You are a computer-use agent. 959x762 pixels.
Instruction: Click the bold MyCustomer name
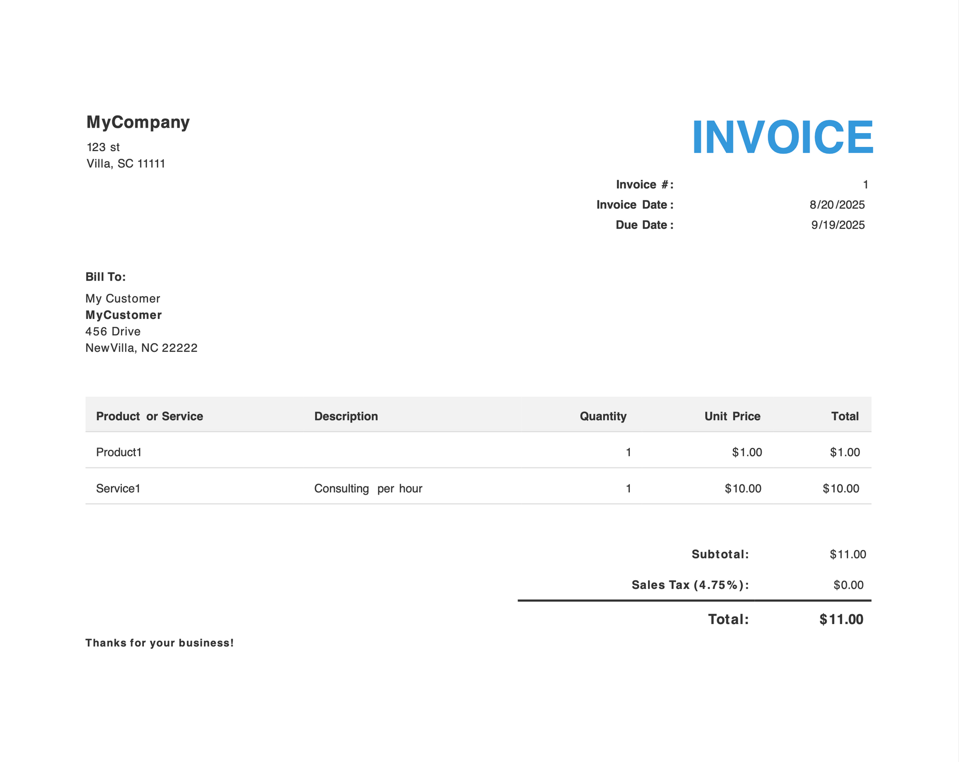click(x=124, y=315)
